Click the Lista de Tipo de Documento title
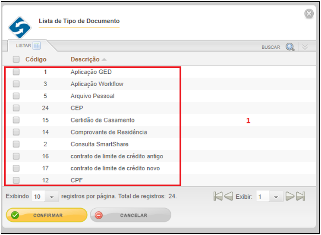Screen dimensions: 321x235 (79, 21)
